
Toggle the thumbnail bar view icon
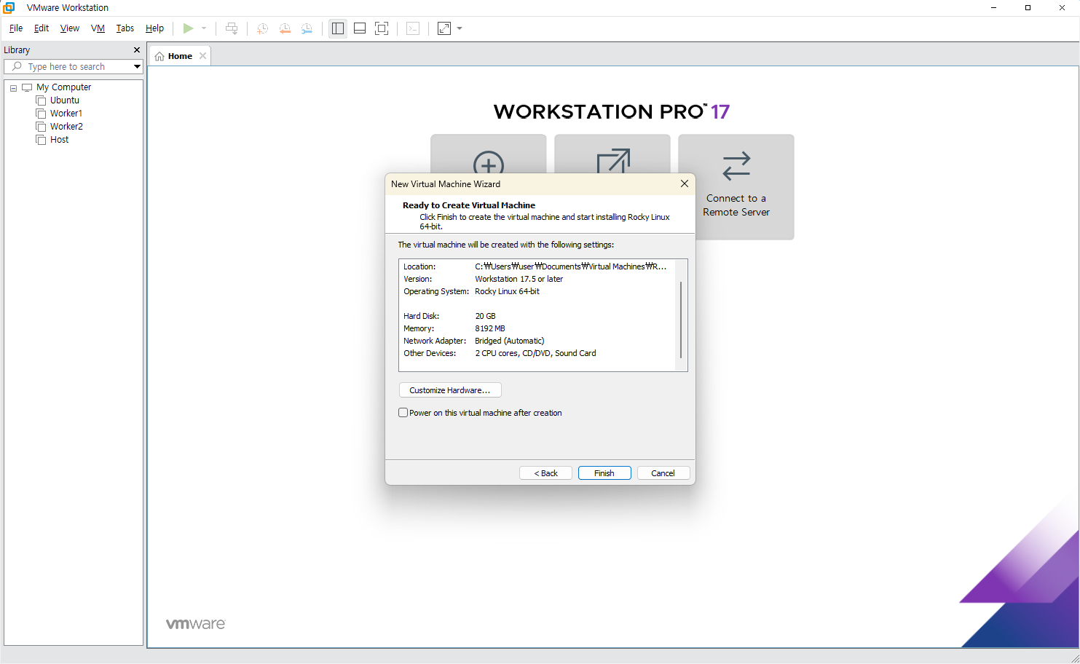[360, 28]
